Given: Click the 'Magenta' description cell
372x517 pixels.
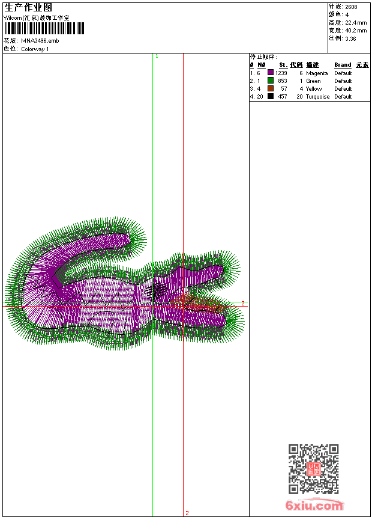Looking at the screenshot, I should click(317, 73).
